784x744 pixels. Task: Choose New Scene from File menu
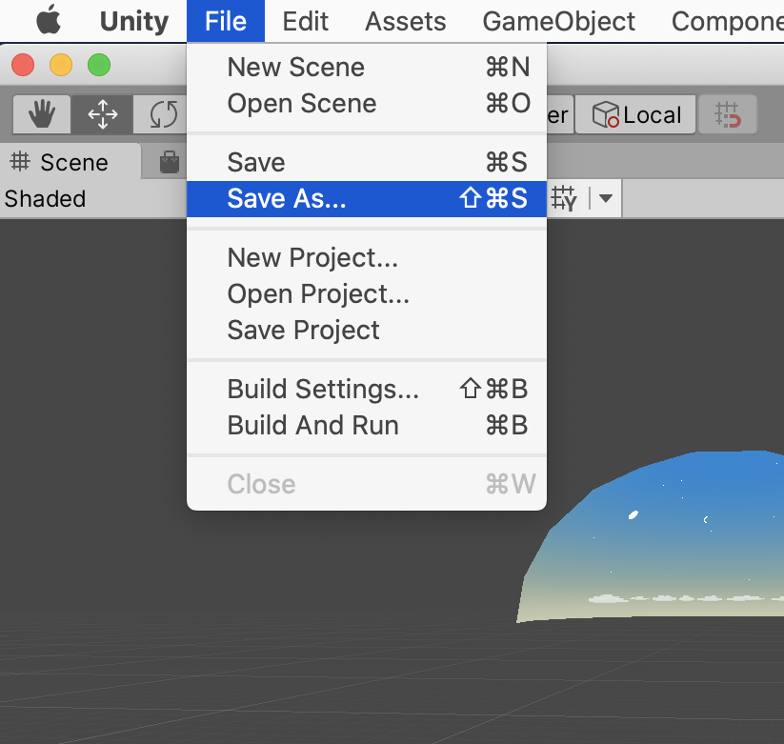(x=367, y=67)
